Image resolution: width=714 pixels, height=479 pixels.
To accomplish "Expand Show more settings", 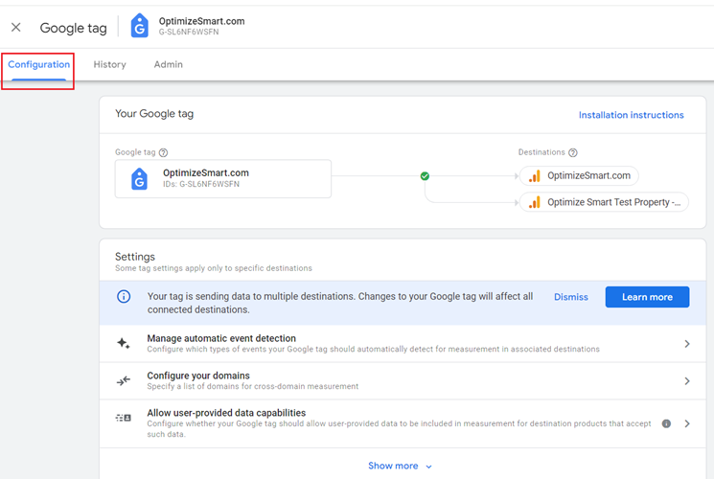I will tap(400, 466).
